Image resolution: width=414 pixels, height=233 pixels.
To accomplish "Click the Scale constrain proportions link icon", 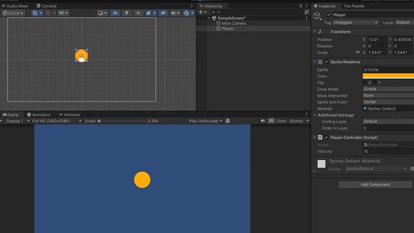I will [x=357, y=52].
